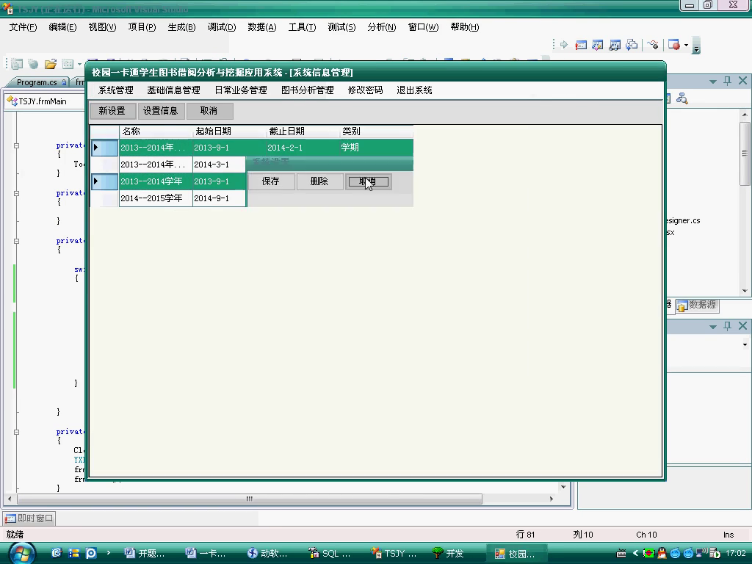This screenshot has width=752, height=564.
Task: Open the lower right panel window position dropdown
Action: pyautogui.click(x=713, y=327)
